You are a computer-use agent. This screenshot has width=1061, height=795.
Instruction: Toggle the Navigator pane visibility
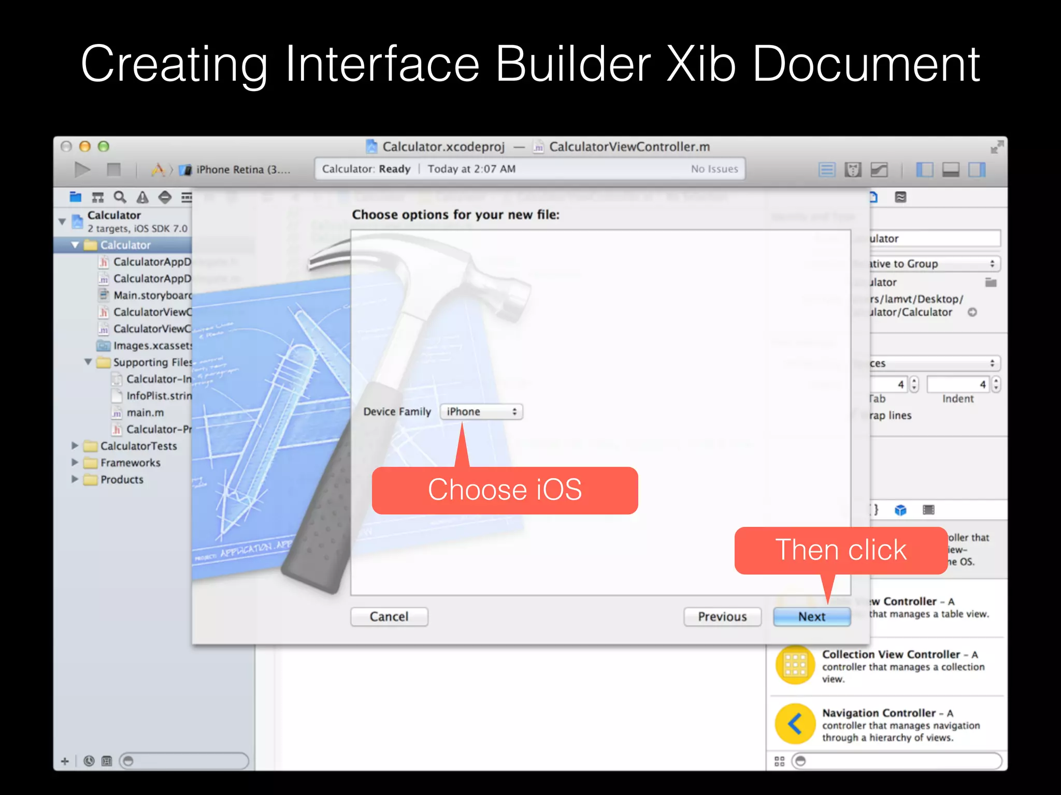(x=924, y=169)
